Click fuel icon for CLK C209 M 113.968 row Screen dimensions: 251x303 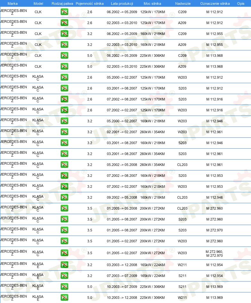(64, 56)
